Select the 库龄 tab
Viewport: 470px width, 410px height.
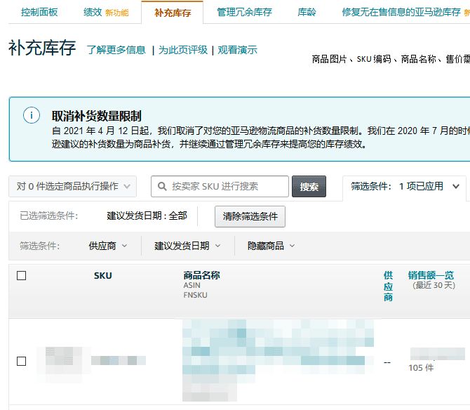click(x=307, y=13)
